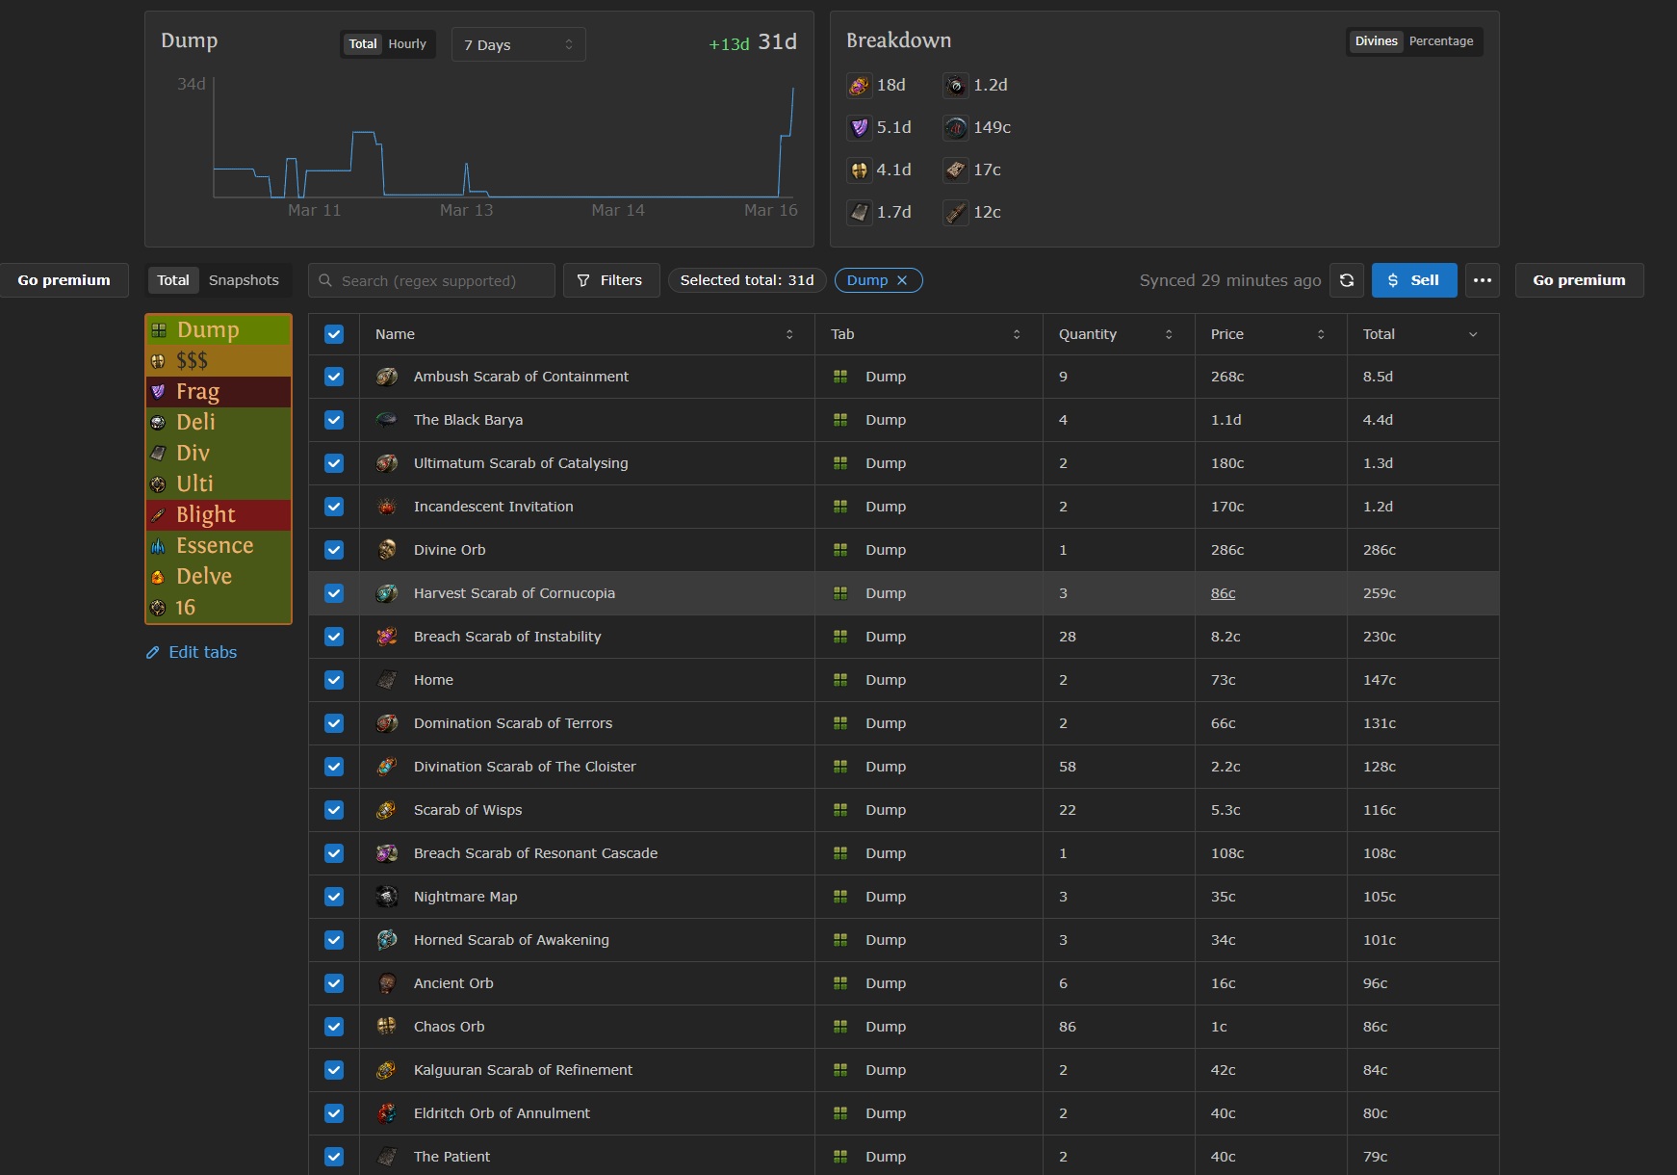The height and width of the screenshot is (1175, 1677).
Task: Click the refresh sync icon button
Action: [1347, 280]
